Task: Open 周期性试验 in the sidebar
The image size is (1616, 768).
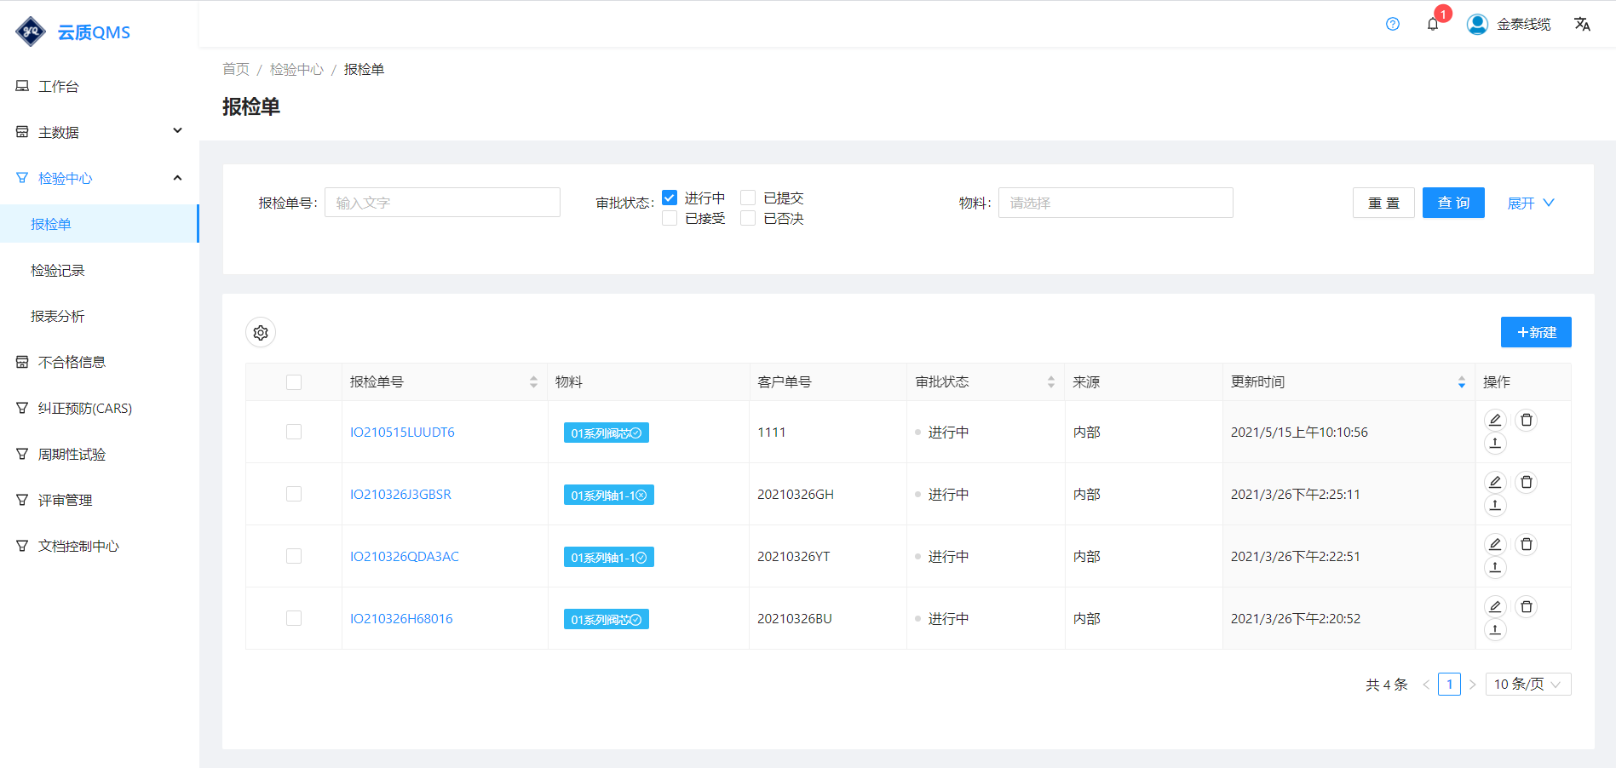Action: [x=100, y=454]
